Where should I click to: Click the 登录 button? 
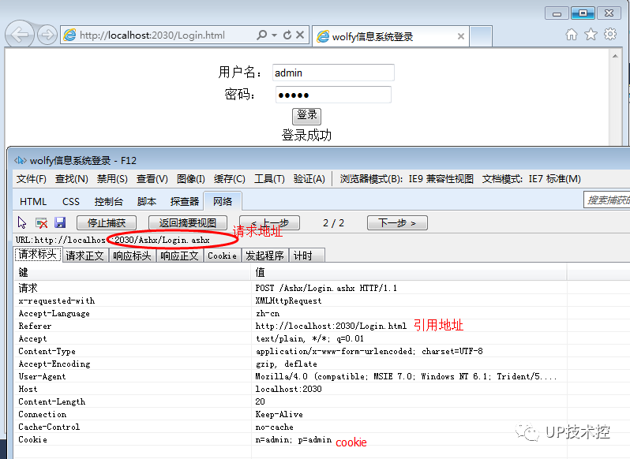point(306,116)
